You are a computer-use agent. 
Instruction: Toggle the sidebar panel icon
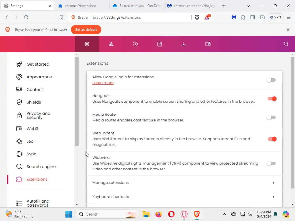point(252,17)
